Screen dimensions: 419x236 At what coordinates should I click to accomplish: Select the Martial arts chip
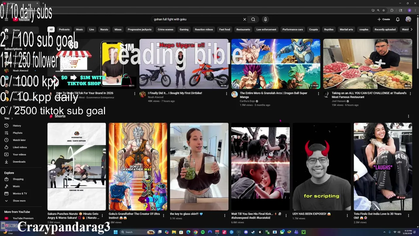point(346,29)
